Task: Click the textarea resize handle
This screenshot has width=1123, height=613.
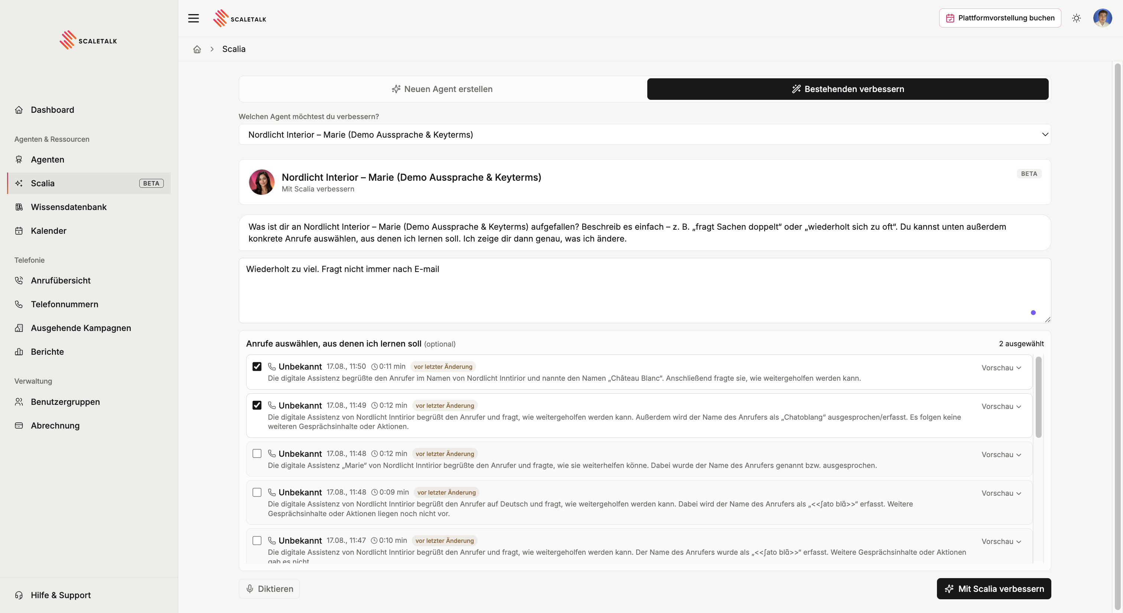Action: tap(1048, 319)
